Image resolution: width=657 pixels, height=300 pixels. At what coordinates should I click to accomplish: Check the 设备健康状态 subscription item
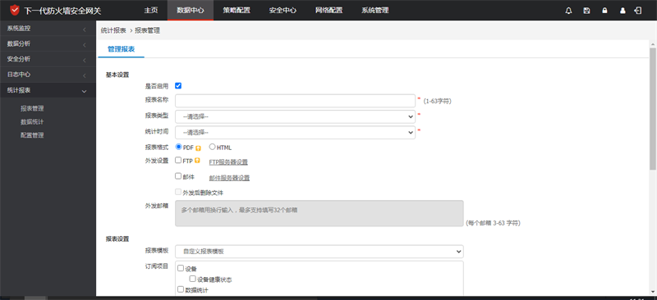(x=192, y=279)
